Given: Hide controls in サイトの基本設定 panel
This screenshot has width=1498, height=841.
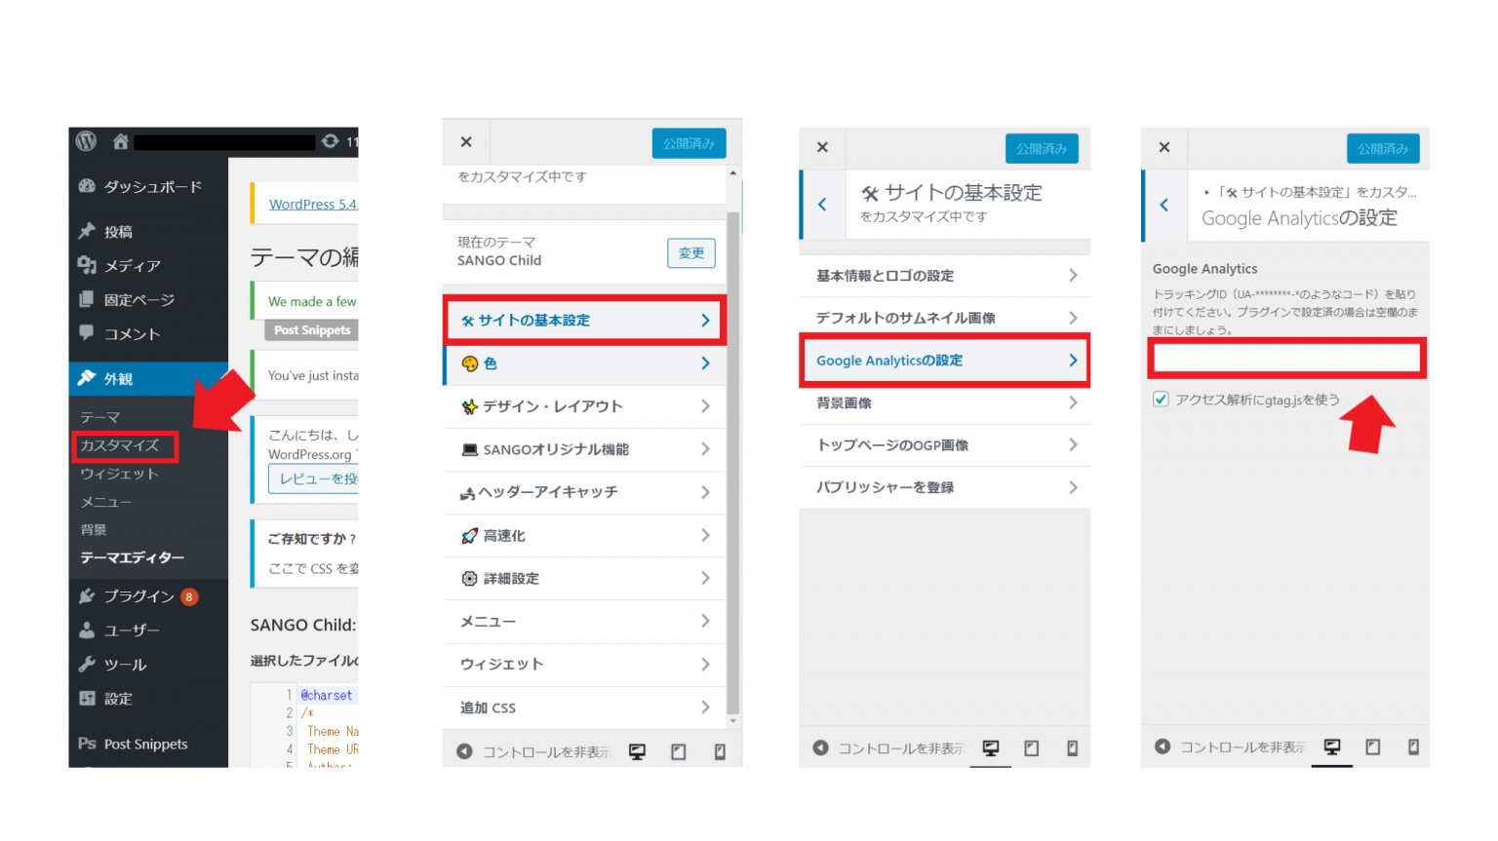Looking at the screenshot, I should pos(888,747).
